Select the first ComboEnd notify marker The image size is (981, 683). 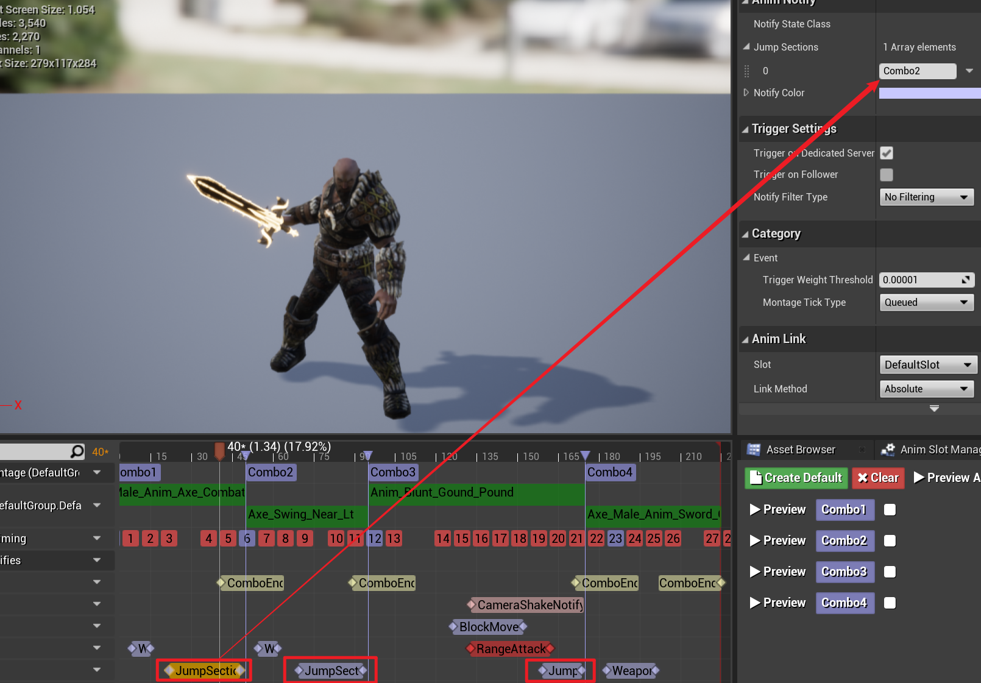[x=250, y=583]
